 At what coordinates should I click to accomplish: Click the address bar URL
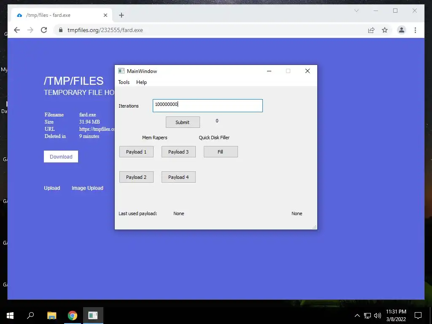pos(105,30)
